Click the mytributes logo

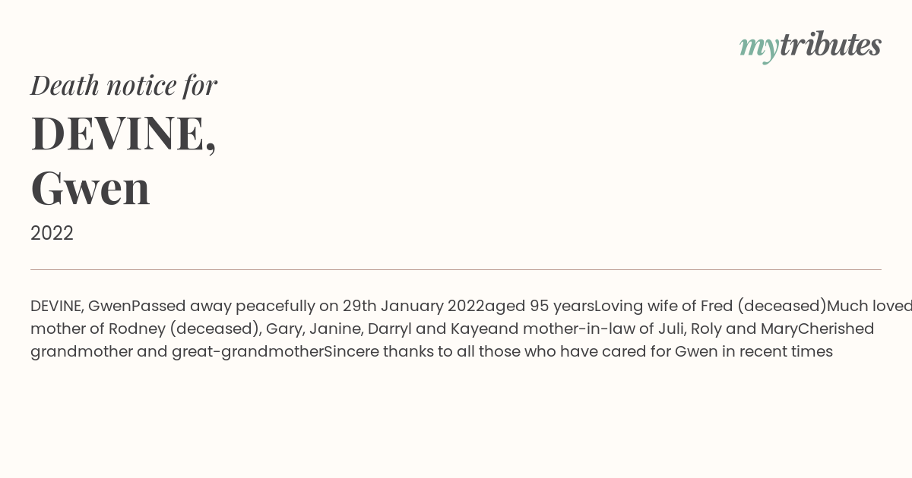pos(810,46)
